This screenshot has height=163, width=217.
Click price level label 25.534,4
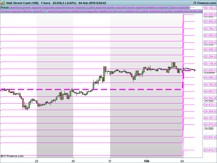click(210, 42)
